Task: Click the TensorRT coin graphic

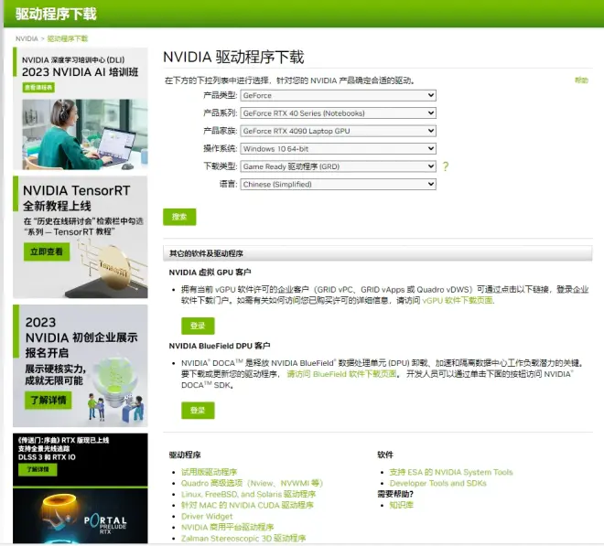Action: pyautogui.click(x=114, y=266)
